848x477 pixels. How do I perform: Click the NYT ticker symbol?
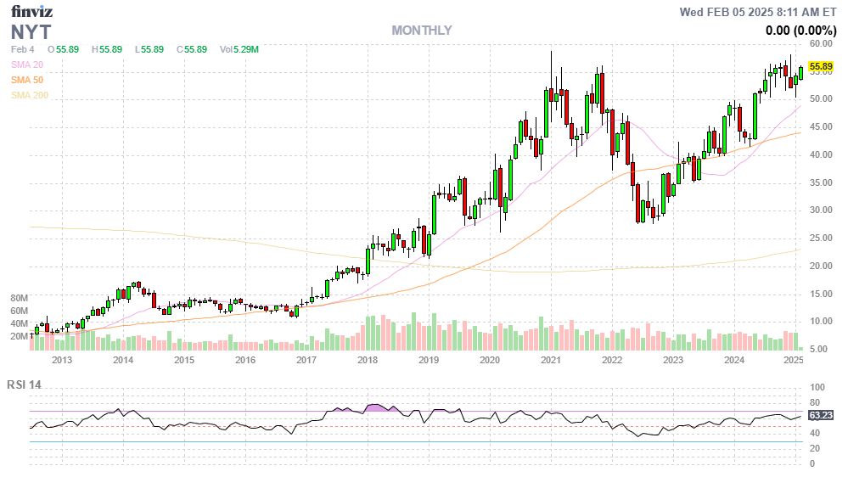click(x=31, y=32)
